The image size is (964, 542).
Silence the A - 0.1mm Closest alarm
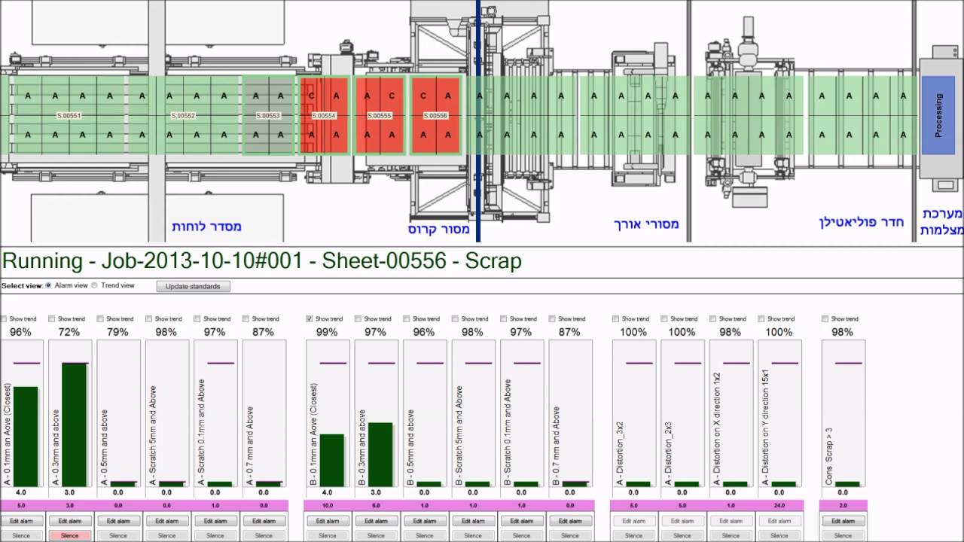click(x=22, y=535)
